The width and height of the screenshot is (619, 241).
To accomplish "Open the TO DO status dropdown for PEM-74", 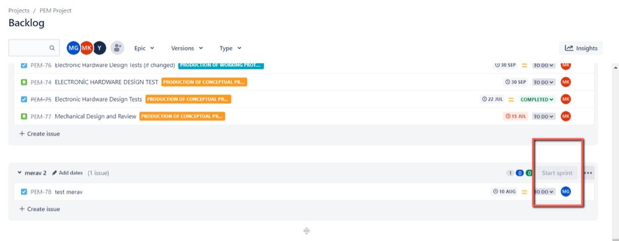I will [x=543, y=82].
